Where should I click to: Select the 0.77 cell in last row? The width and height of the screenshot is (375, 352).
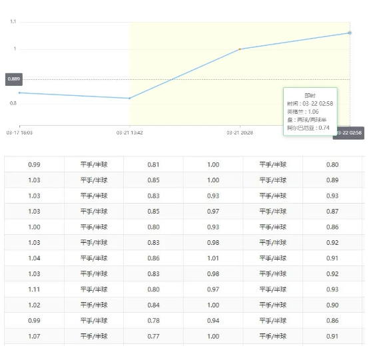coord(153,336)
